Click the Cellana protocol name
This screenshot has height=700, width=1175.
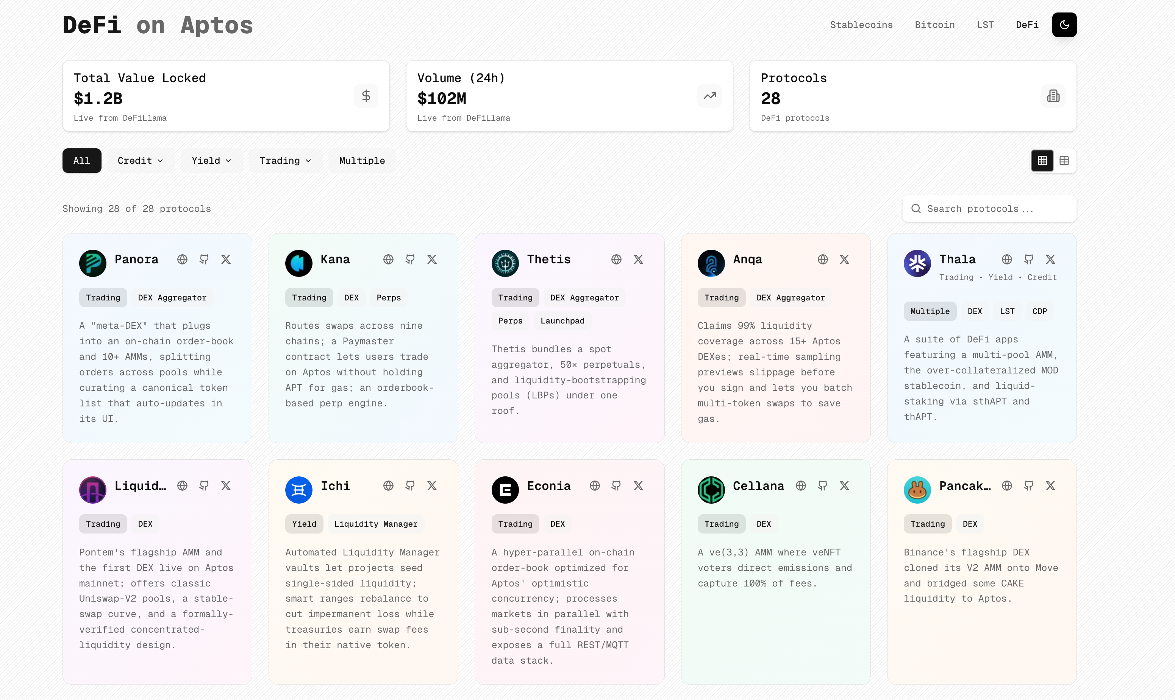pos(758,486)
